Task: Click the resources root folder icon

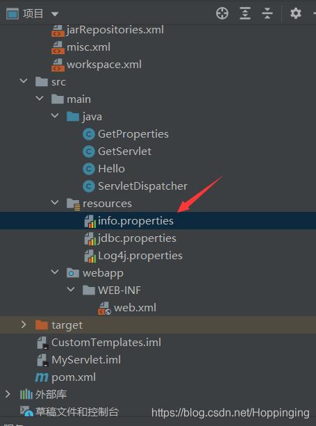Action: click(x=74, y=204)
